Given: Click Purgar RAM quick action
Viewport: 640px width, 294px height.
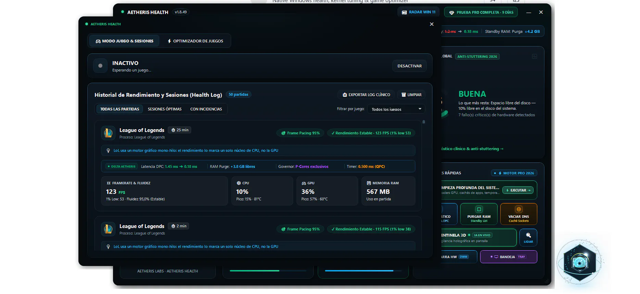Looking at the screenshot, I should [x=479, y=214].
